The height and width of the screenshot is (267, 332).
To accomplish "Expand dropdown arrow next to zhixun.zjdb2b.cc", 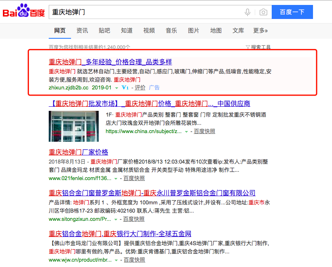I will pos(116,88).
